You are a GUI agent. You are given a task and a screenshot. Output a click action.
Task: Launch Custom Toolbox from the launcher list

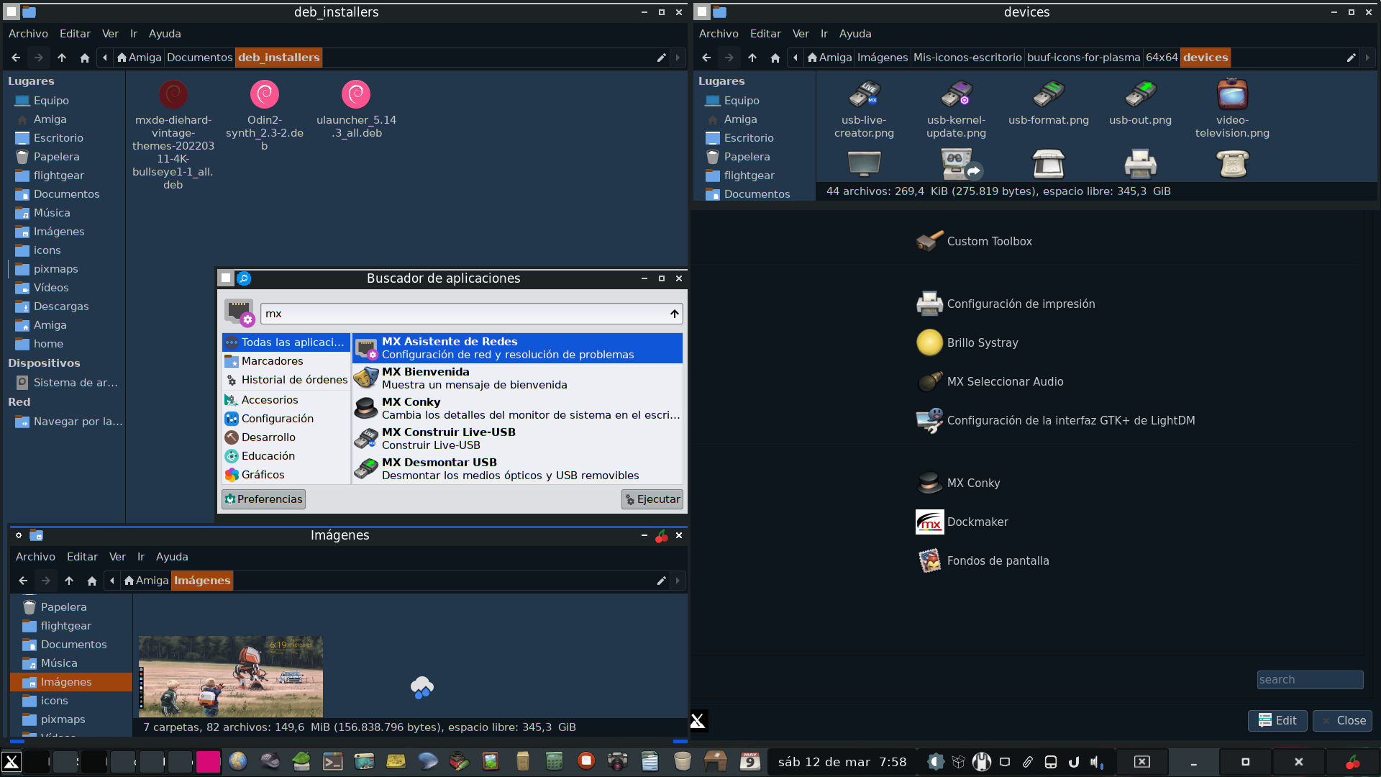[x=974, y=241]
